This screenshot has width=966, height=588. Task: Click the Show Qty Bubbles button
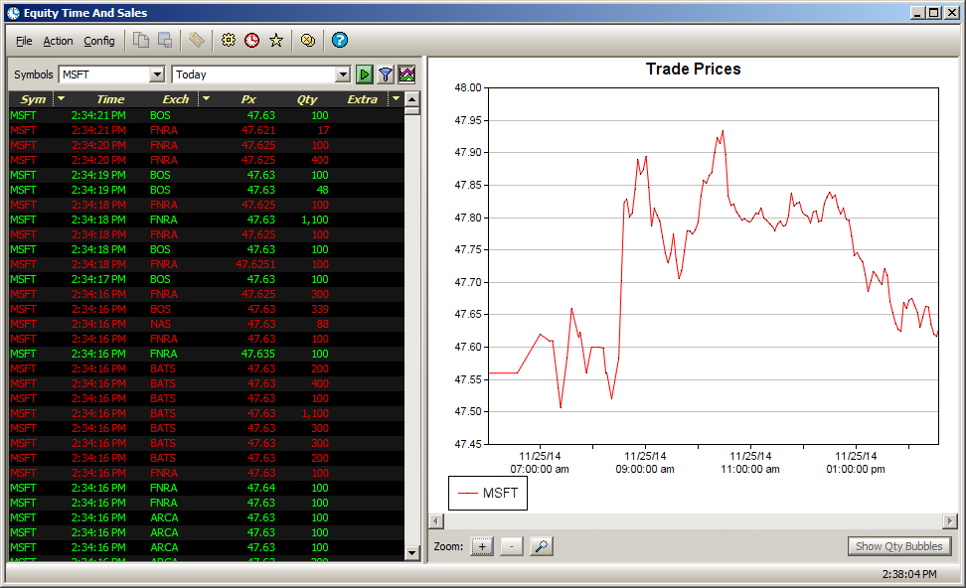[x=899, y=546]
